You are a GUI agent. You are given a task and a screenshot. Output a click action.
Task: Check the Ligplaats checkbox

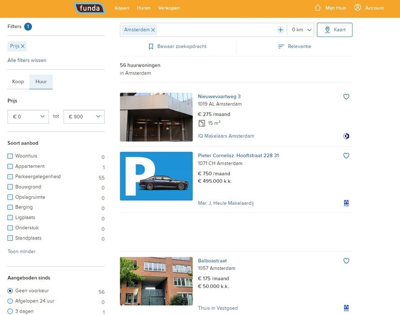click(10, 217)
